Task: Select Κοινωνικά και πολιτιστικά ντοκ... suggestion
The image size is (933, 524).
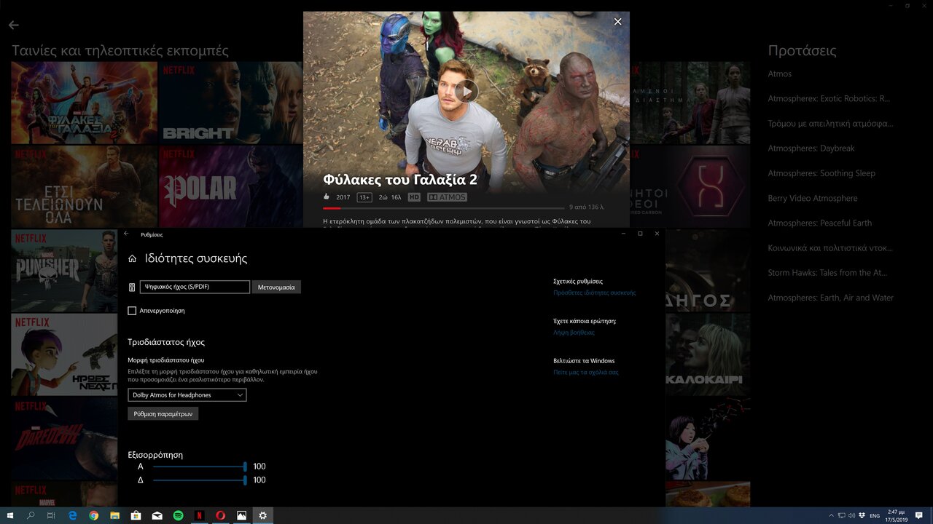Action: click(830, 248)
